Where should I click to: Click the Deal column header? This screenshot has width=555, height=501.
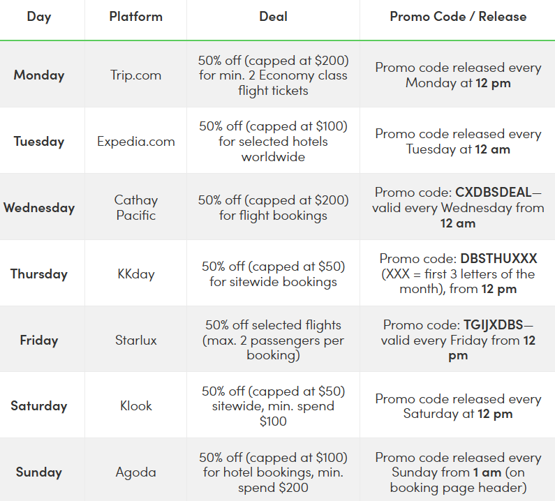[x=273, y=17]
